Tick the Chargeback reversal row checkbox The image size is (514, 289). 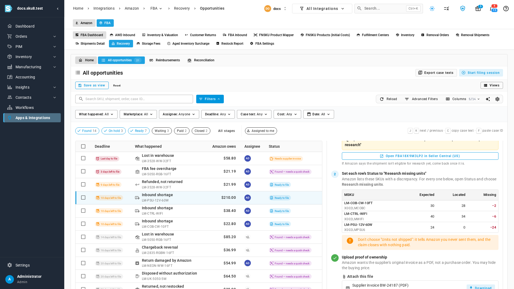(83, 250)
